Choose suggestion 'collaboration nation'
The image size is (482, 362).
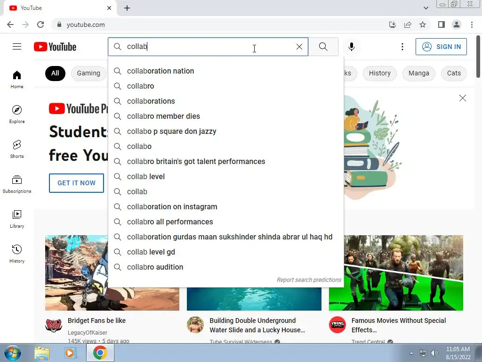tap(226, 71)
